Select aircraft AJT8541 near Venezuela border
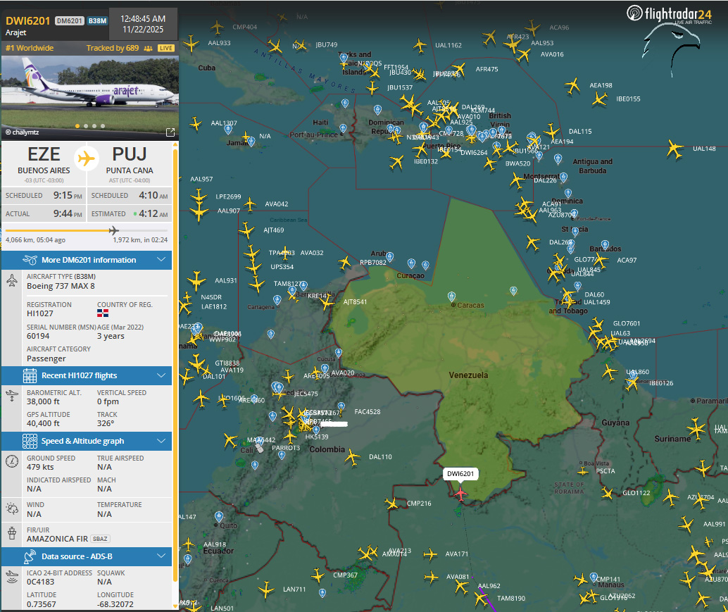Image resolution: width=728 pixels, height=612 pixels. [x=327, y=303]
